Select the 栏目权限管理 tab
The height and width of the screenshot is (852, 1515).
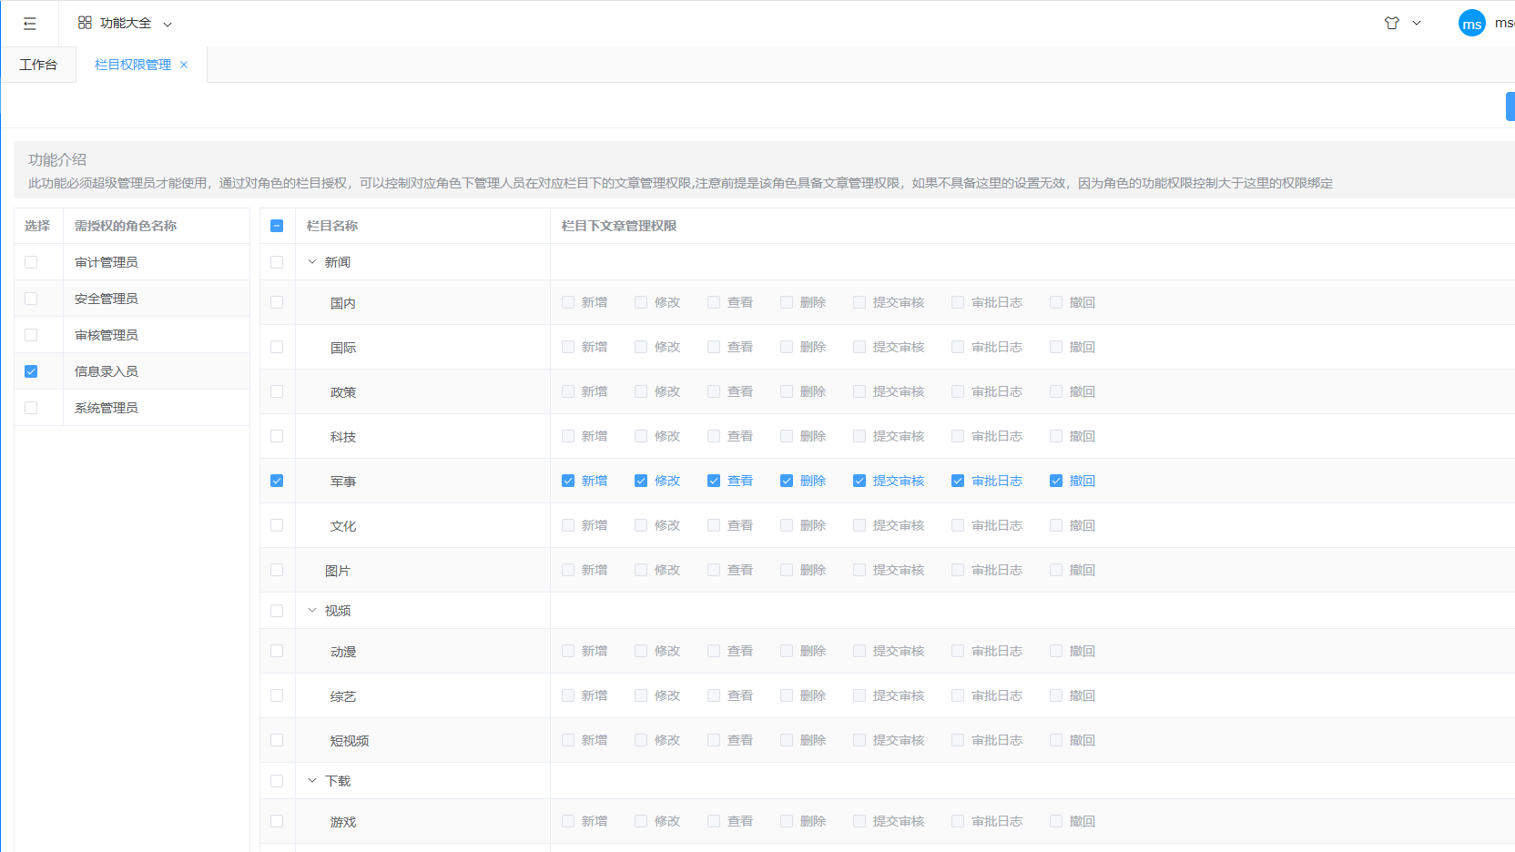[133, 65]
